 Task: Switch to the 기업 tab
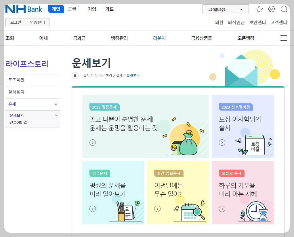(x=91, y=9)
